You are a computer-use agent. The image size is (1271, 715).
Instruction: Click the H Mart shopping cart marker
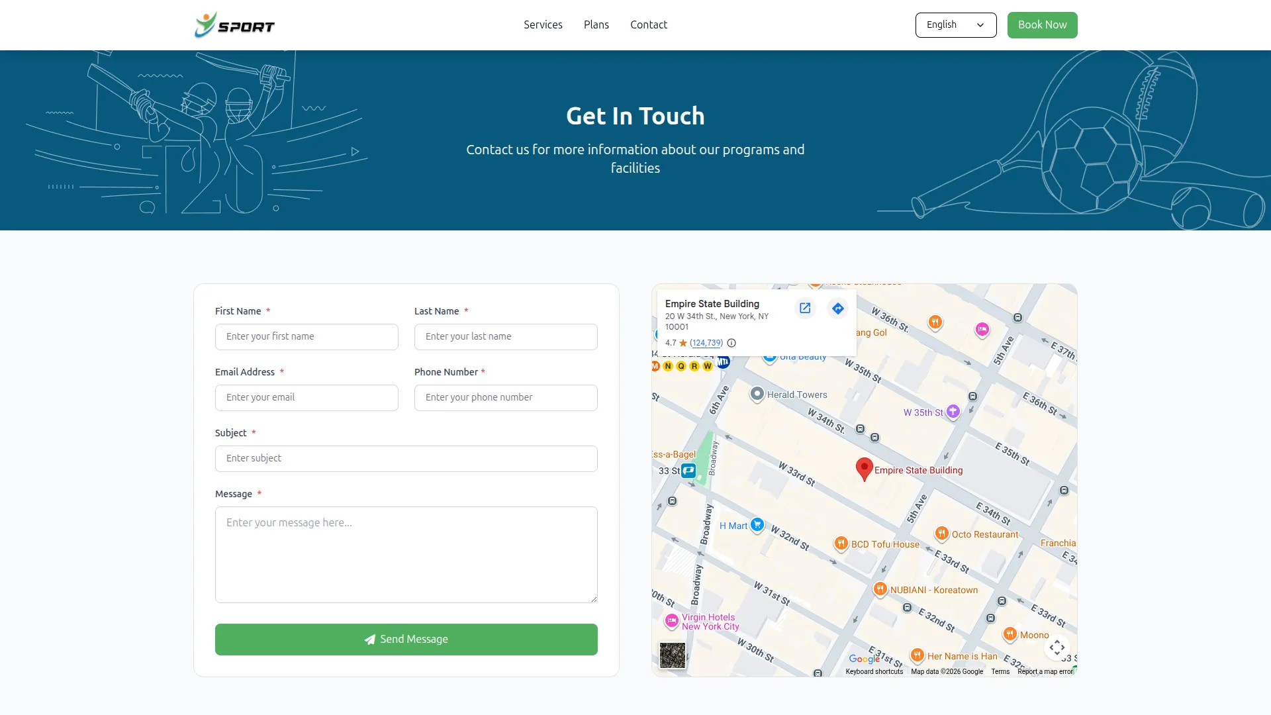coord(757,525)
